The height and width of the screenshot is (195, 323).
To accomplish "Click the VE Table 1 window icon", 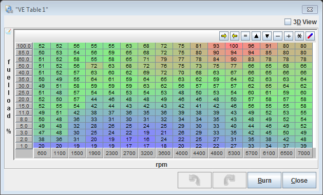I will [9, 9].
